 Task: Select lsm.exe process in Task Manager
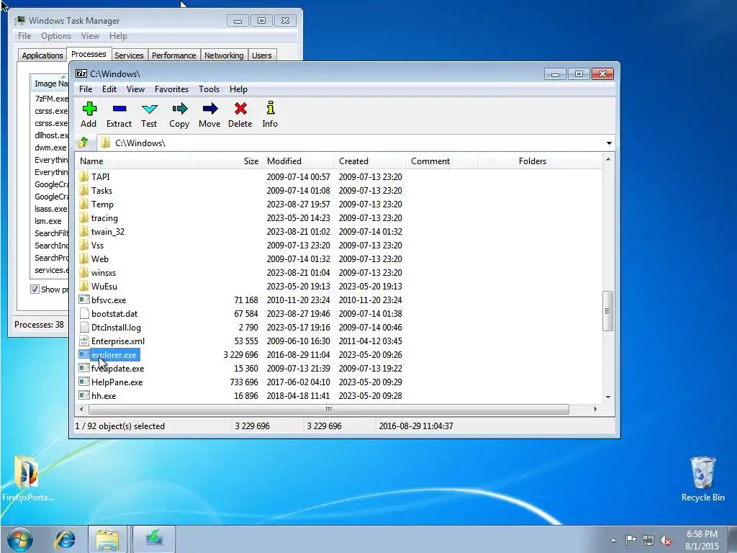[x=48, y=221]
